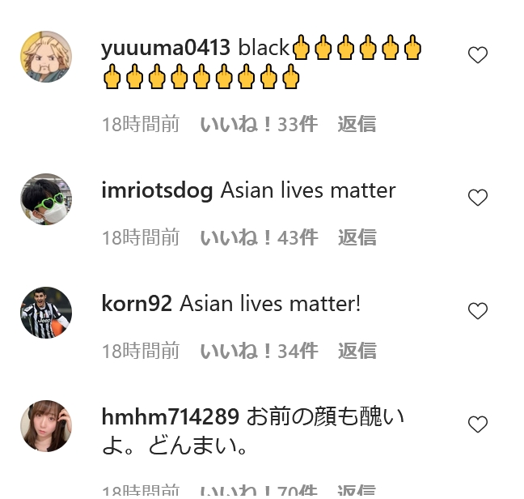Like korn92's comment with heart icon
This screenshot has height=499, width=524.
click(478, 310)
